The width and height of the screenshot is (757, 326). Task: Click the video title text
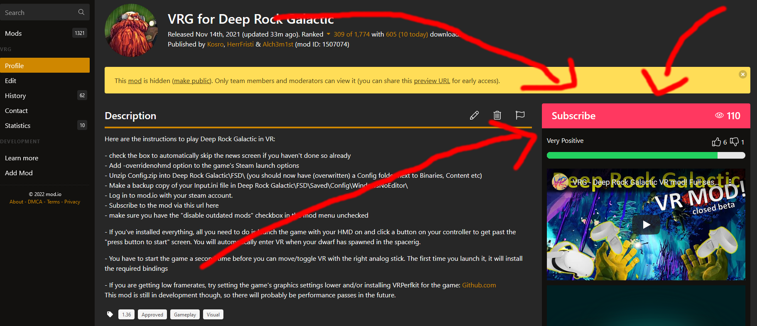click(647, 182)
